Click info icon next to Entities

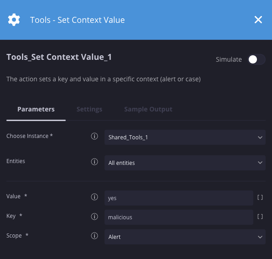pos(94,162)
